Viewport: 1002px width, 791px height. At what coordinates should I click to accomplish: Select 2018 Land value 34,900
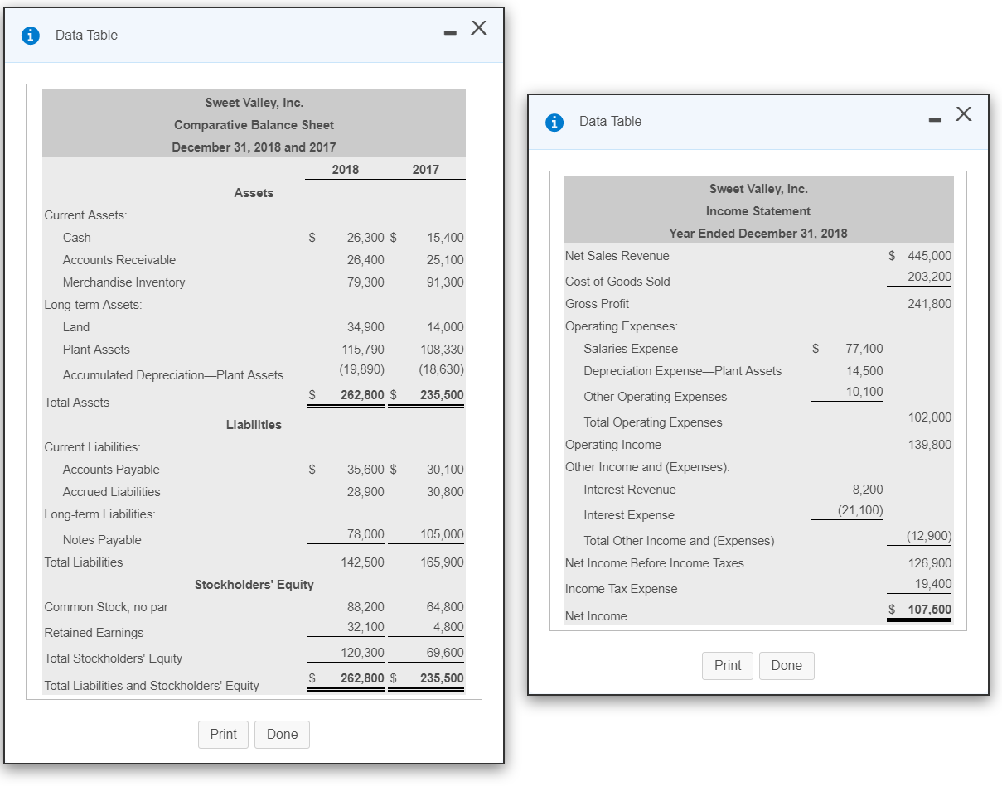[x=365, y=327]
